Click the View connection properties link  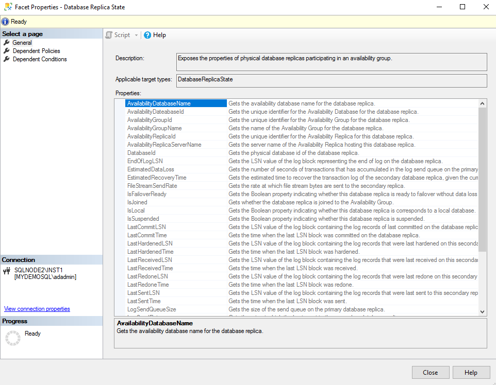pos(36,308)
